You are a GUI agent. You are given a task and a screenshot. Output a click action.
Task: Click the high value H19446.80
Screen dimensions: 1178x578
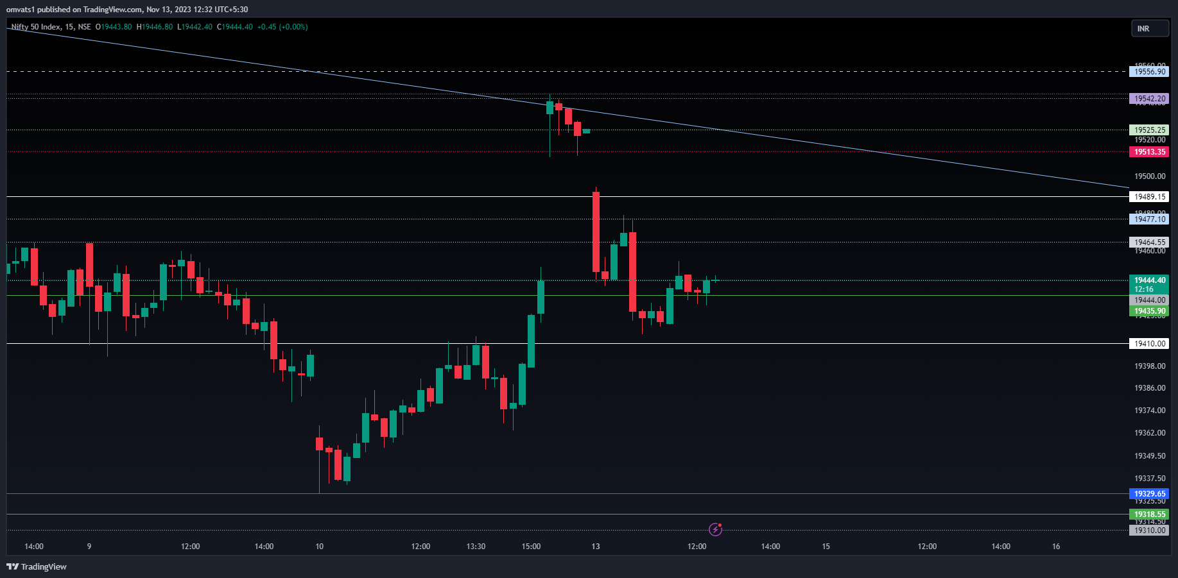[155, 27]
